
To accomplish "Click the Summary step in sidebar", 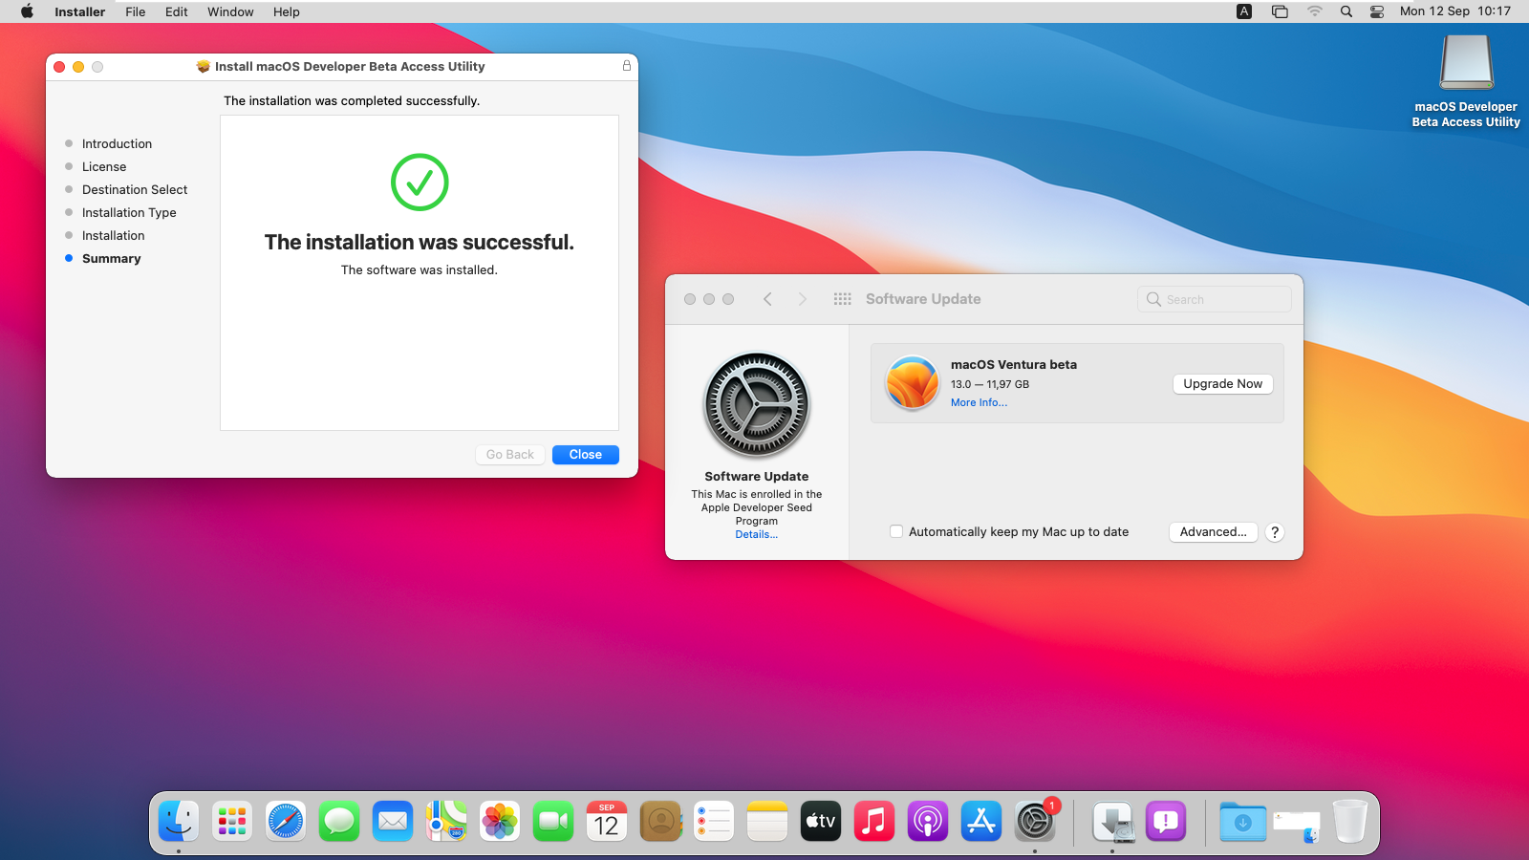I will (x=111, y=258).
